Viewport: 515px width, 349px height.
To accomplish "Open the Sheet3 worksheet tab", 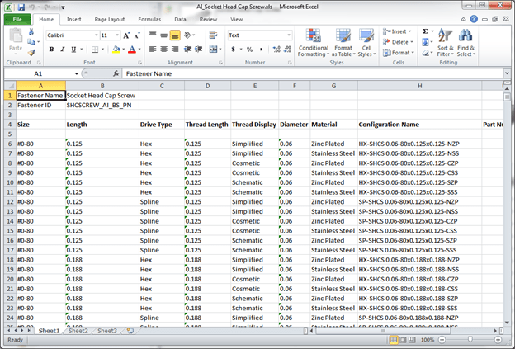I will point(107,331).
